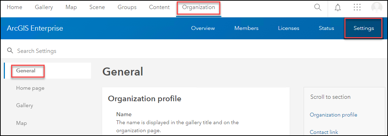388x136 pixels.
Task: Click the Scroll to section label
Action: pyautogui.click(x=330, y=97)
